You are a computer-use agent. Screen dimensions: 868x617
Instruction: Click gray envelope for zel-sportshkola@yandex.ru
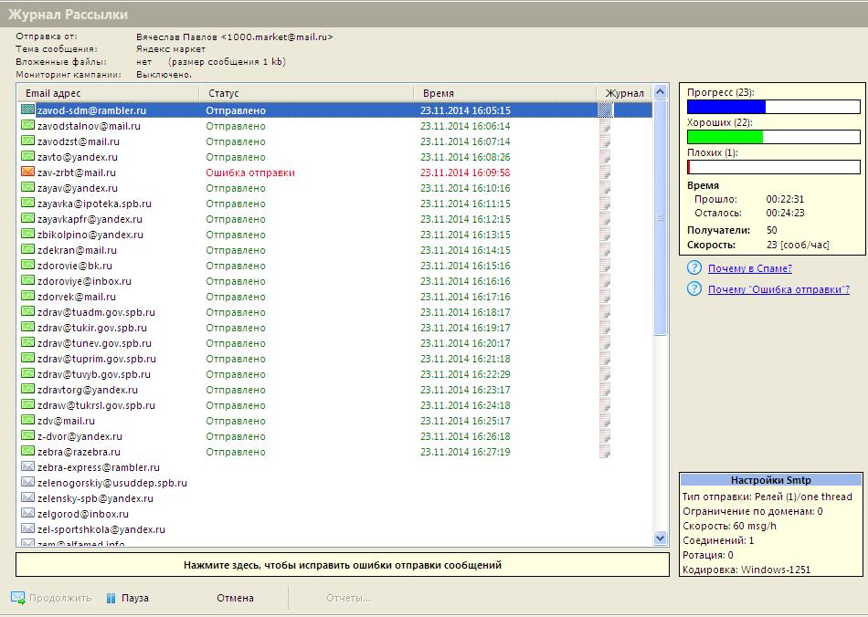point(27,528)
